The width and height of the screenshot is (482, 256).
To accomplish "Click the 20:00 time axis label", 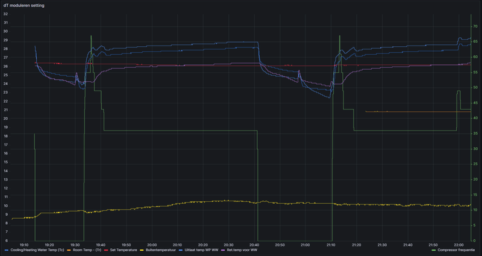I will pyautogui.click(x=152, y=245).
